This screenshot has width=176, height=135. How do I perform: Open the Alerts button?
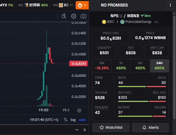(150, 127)
